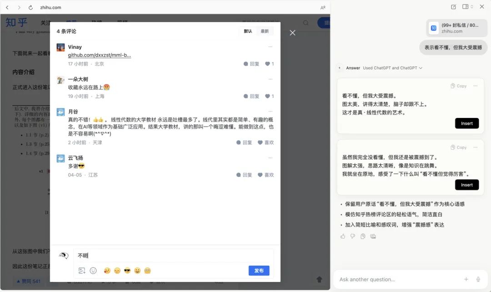The width and height of the screenshot is (491, 292).
Task: Open Zhihu search magnifier icon
Action: click(x=305, y=22)
